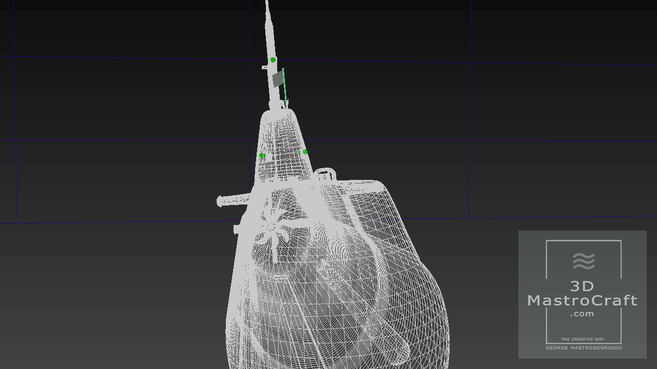Click the MastroCraft text in the watermark

583,300
